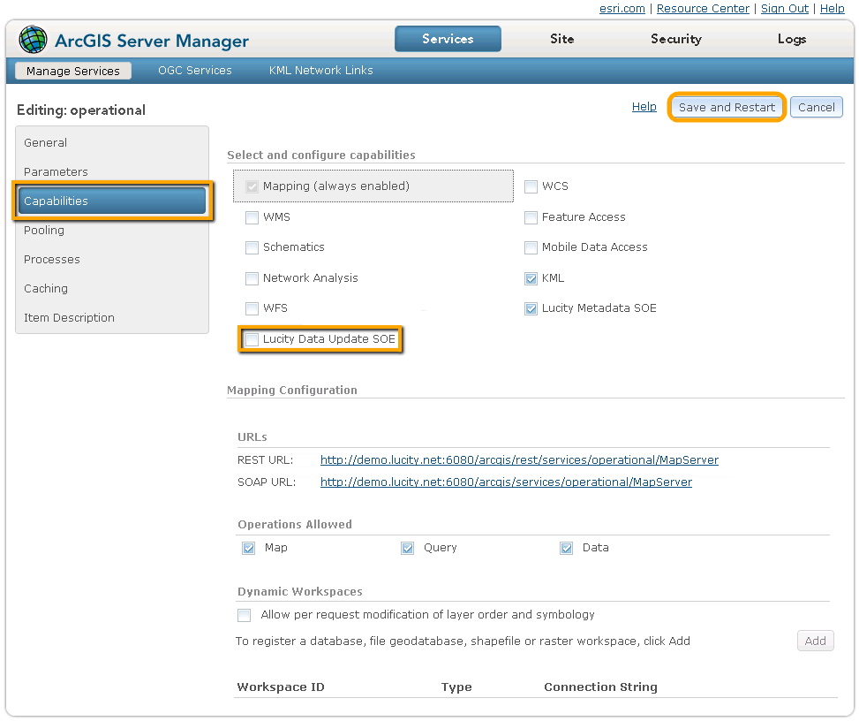The image size is (859, 721).
Task: Uncheck the KML capability
Action: [x=531, y=278]
